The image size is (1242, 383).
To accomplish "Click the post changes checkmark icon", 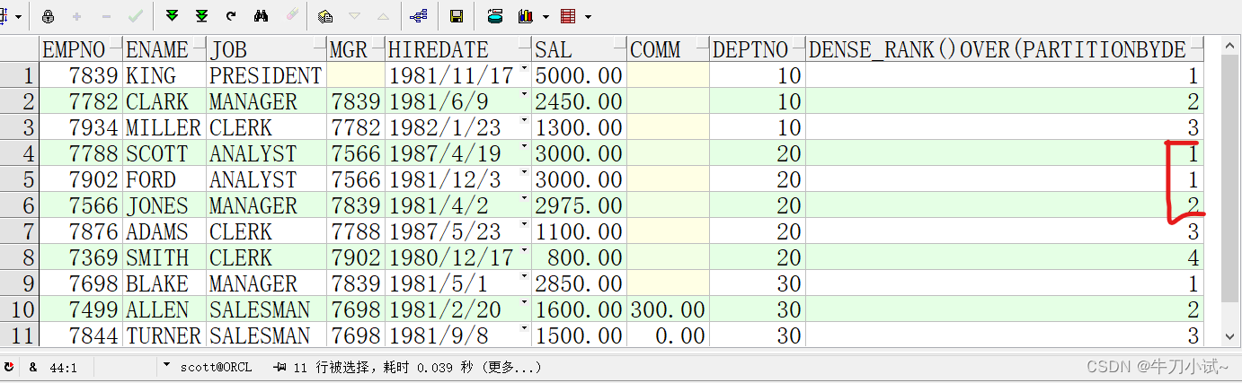I will click(135, 16).
